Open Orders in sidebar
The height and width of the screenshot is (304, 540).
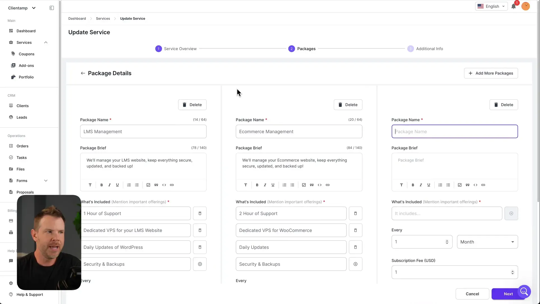[22, 146]
